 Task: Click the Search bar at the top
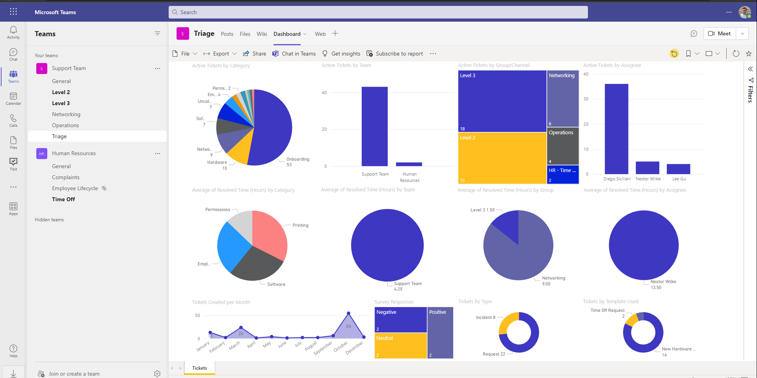tap(378, 12)
